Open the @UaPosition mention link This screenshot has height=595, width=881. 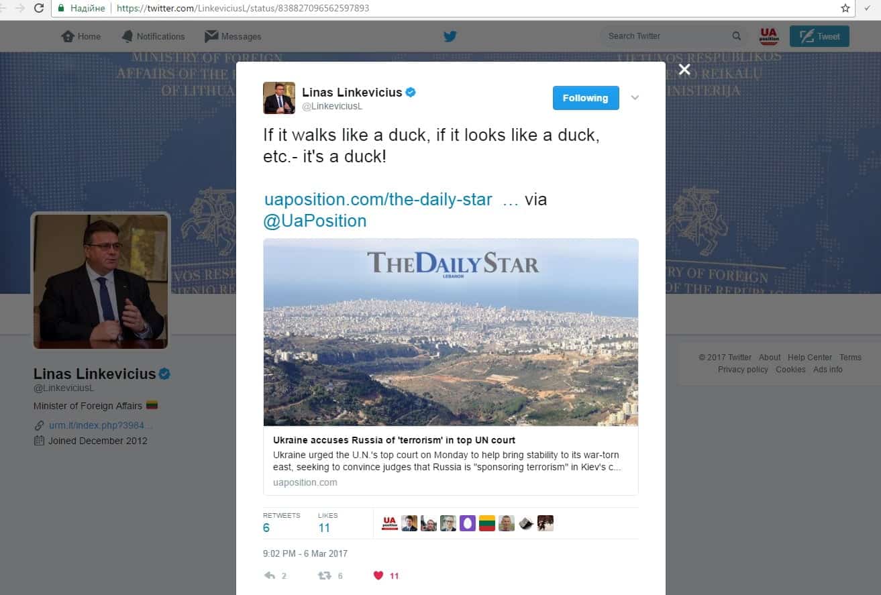click(315, 221)
